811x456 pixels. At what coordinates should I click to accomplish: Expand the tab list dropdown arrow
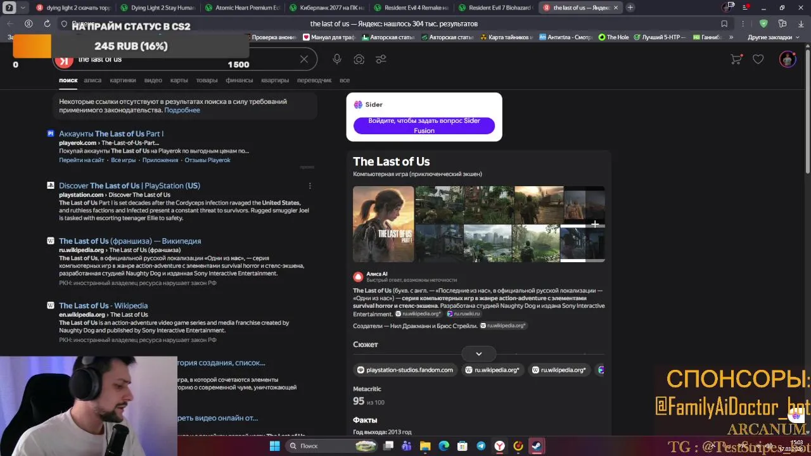[x=23, y=8]
